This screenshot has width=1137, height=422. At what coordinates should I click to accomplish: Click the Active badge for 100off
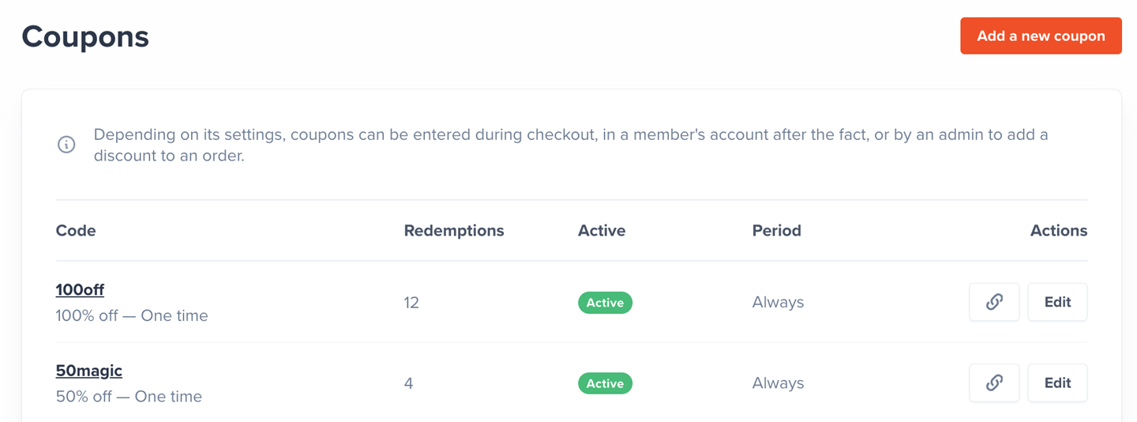(605, 303)
